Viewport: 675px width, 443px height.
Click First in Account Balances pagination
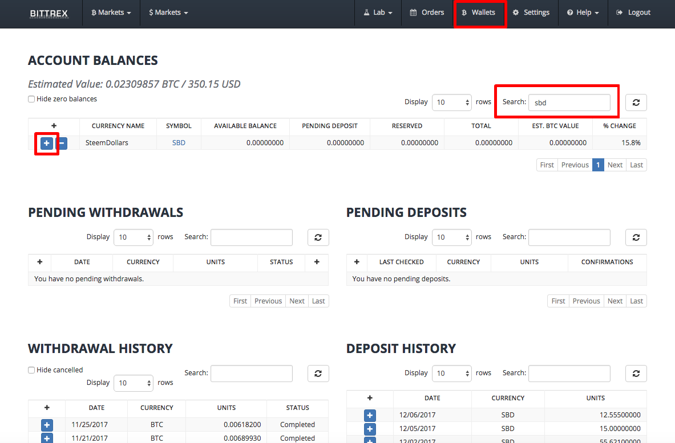coord(547,165)
